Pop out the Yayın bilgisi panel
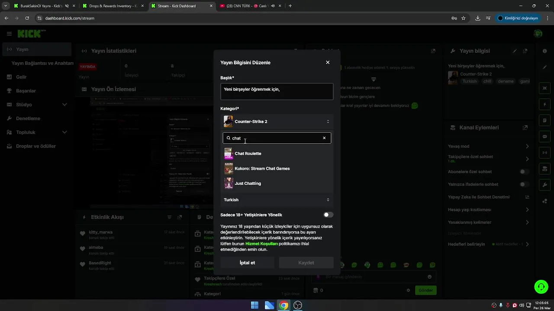The image size is (554, 311). pyautogui.click(x=525, y=51)
